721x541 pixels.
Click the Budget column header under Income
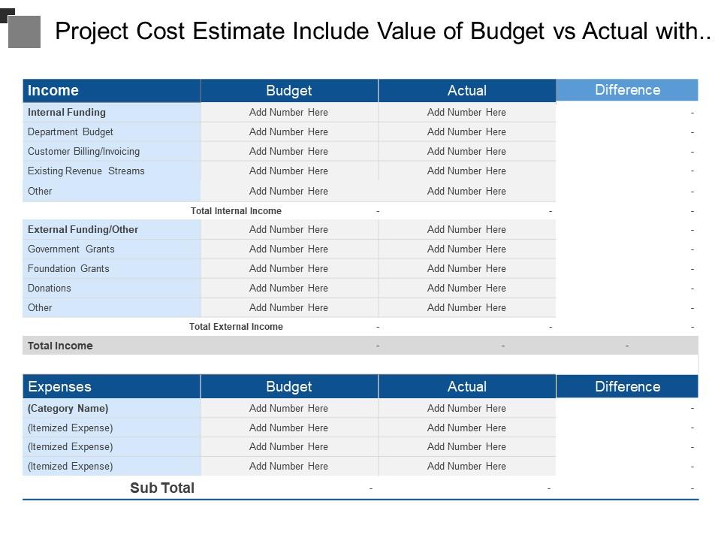pos(288,90)
